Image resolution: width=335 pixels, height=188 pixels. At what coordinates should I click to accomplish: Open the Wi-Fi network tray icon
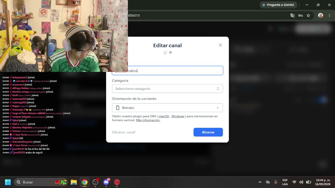(294, 182)
